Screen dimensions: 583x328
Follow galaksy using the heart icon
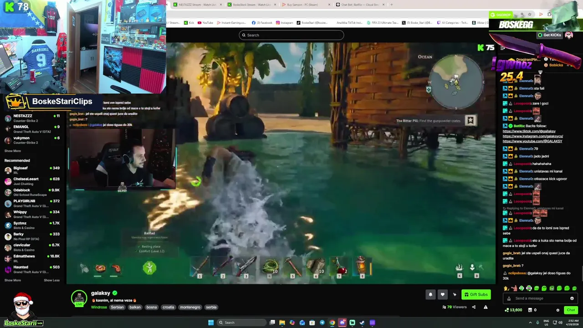pos(442,295)
